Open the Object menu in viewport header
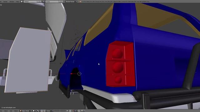 (x=16, y=111)
